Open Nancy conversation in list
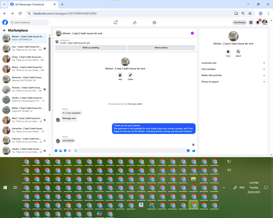 [x=25, y=69]
